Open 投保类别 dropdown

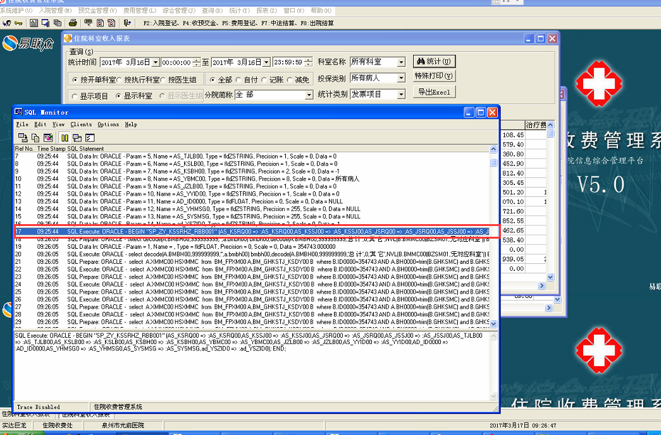[401, 78]
